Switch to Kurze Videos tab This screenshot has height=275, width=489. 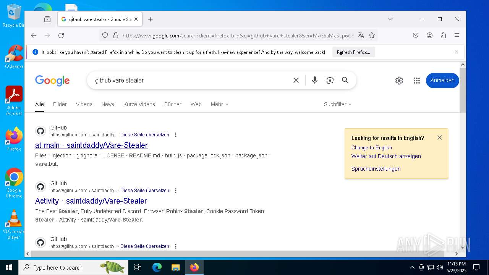139,104
